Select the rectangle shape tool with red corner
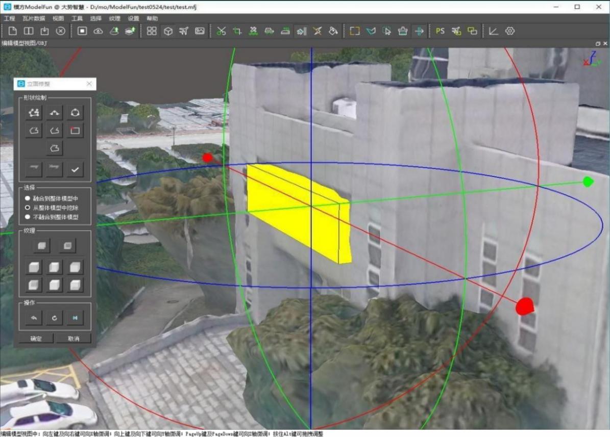The height and width of the screenshot is (437, 610). (x=75, y=131)
